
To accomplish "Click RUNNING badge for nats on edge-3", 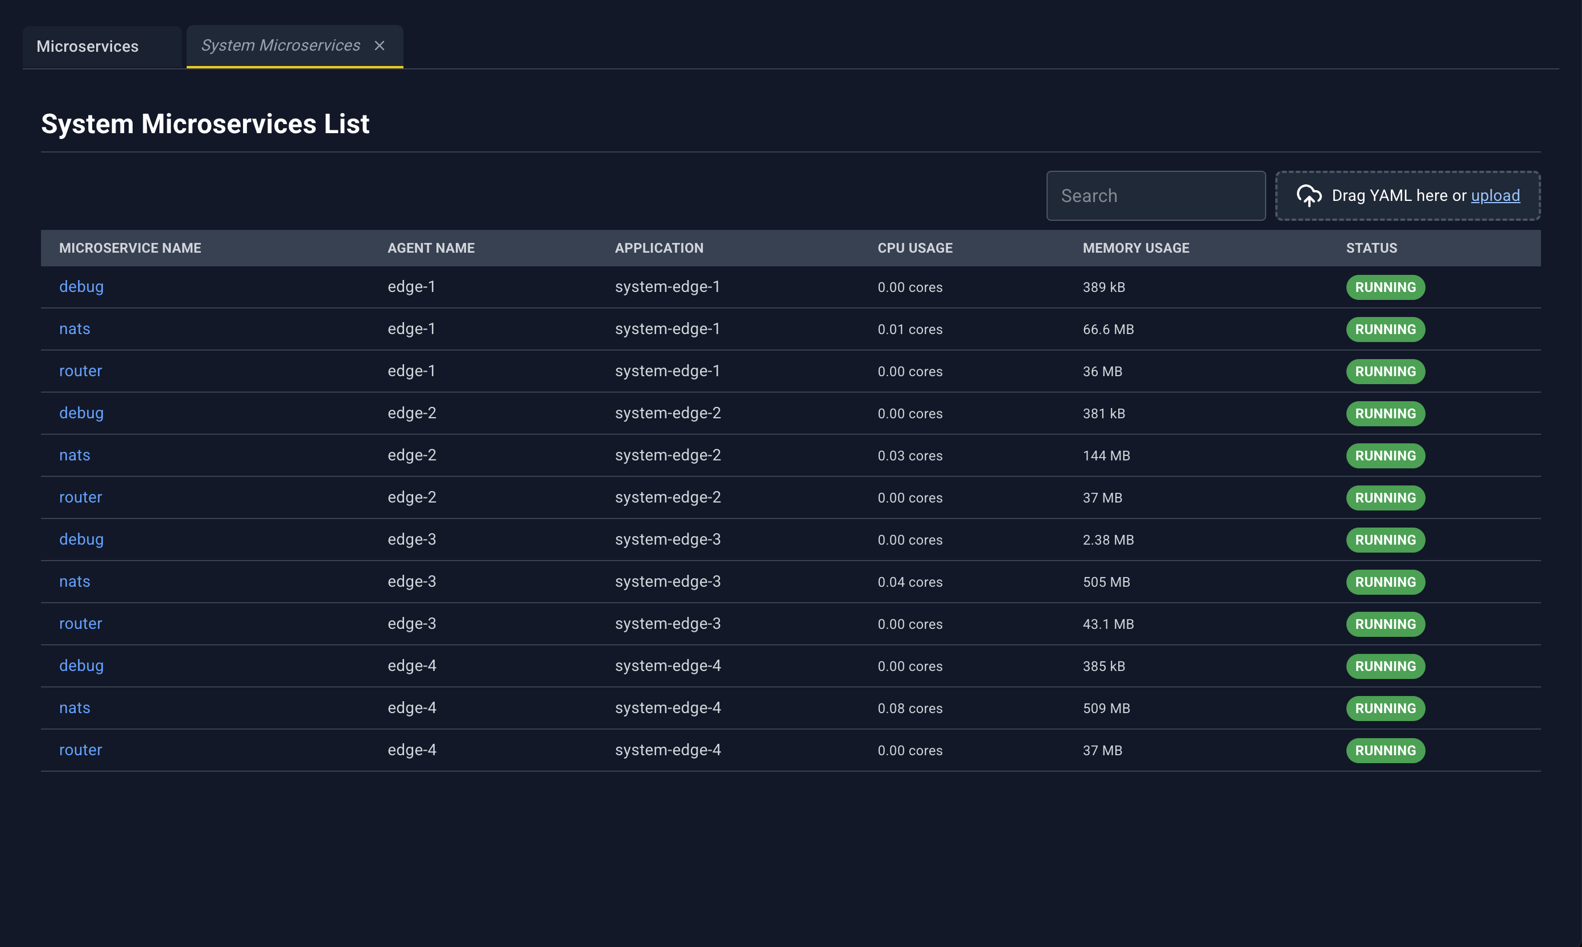I will click(x=1386, y=582).
